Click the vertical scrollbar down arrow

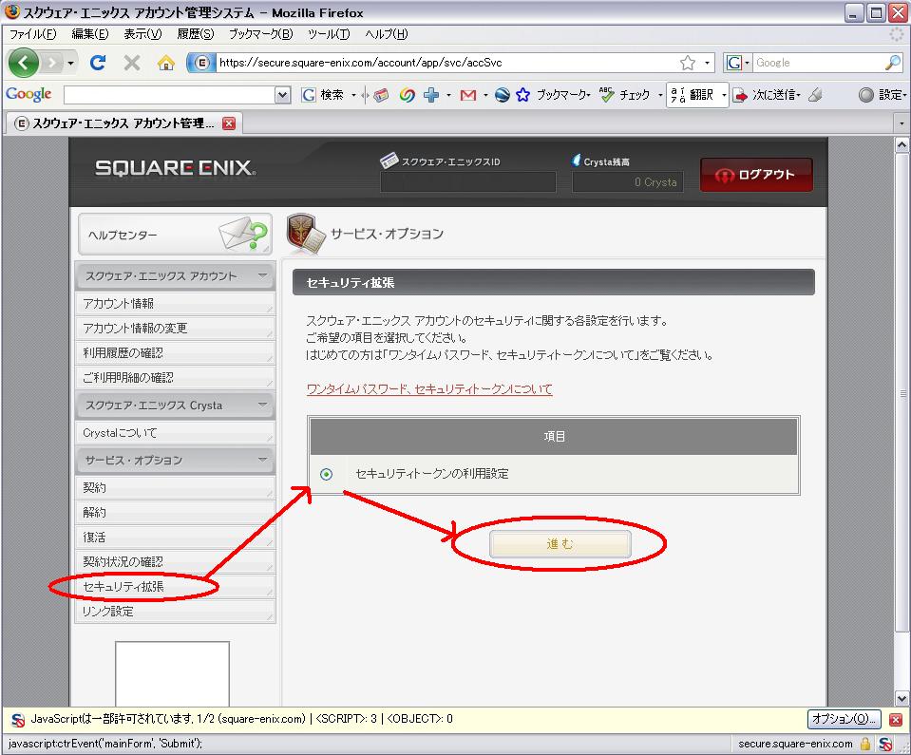pyautogui.click(x=902, y=699)
